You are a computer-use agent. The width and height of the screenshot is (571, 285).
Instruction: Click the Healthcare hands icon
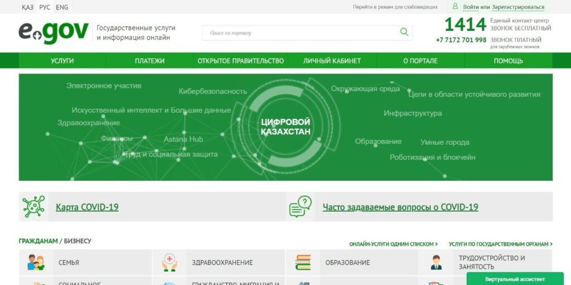[x=170, y=262]
